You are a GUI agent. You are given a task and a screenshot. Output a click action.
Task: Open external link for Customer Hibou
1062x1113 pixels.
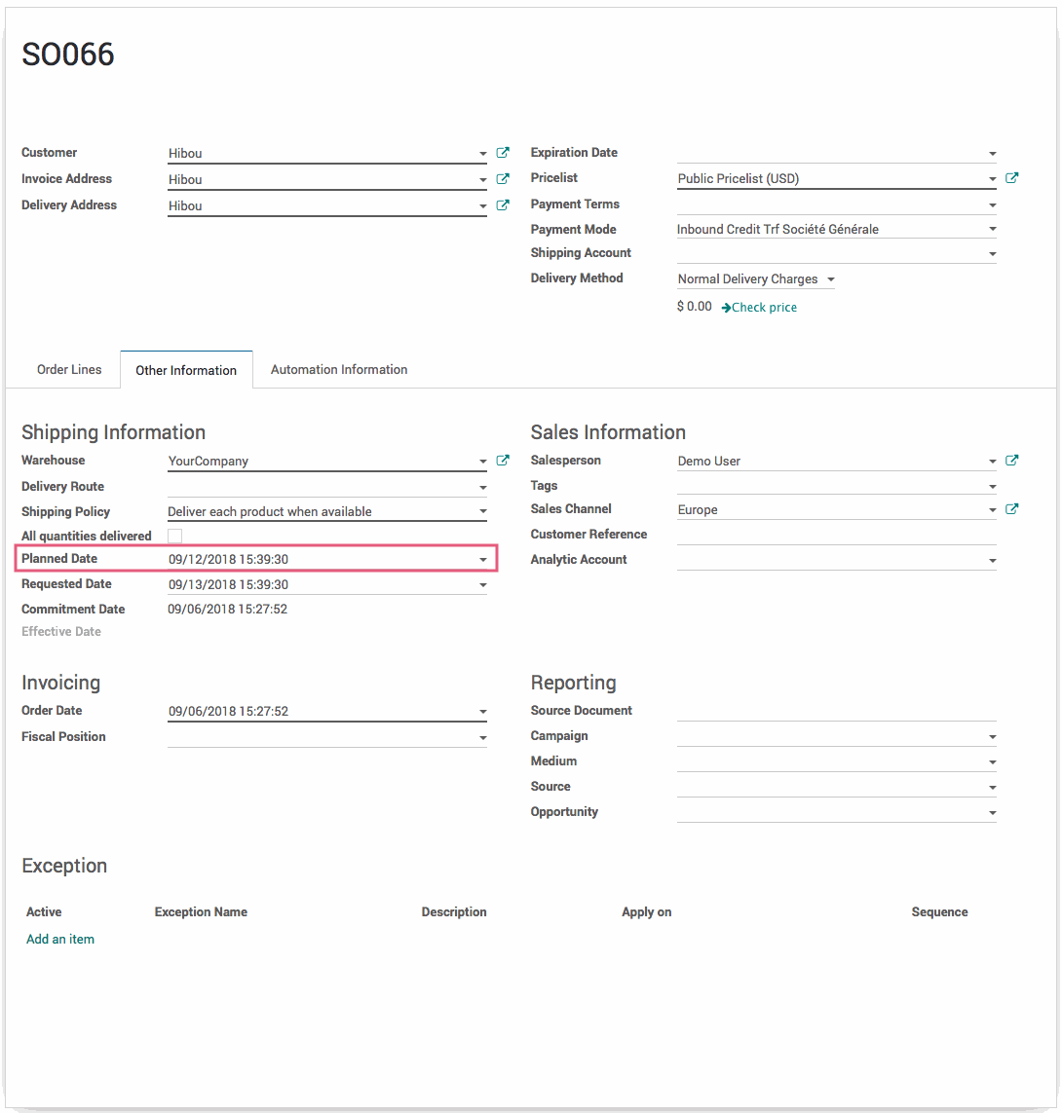point(503,153)
